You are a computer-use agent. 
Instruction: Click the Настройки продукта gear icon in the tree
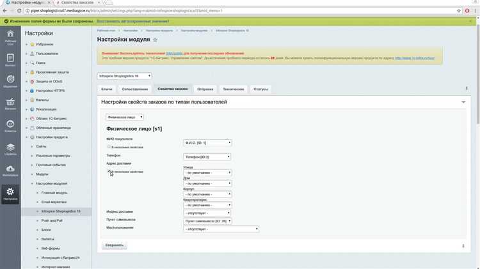(x=32, y=137)
